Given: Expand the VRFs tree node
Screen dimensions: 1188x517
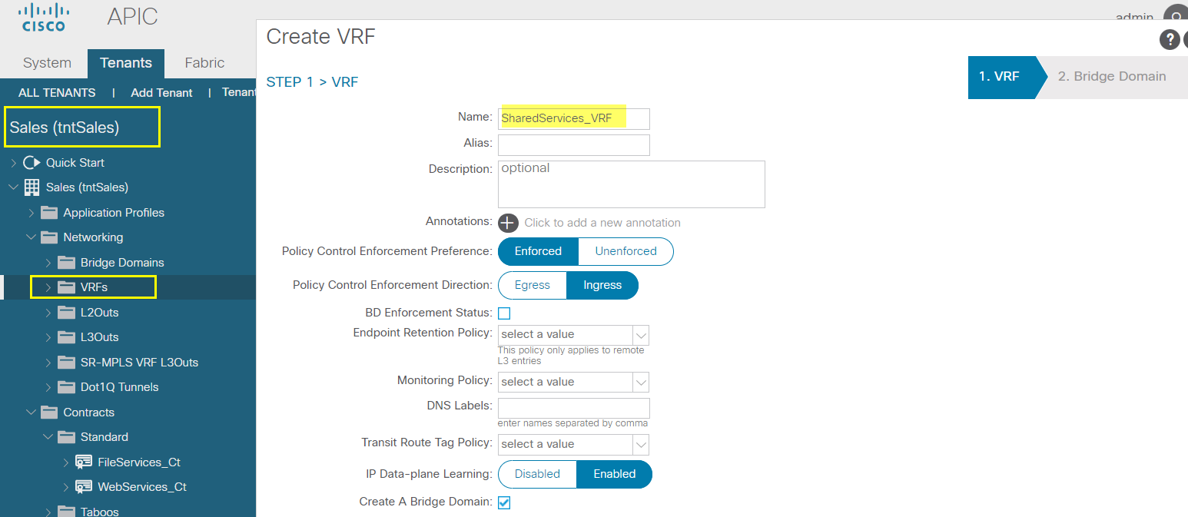Looking at the screenshot, I should 48,287.
